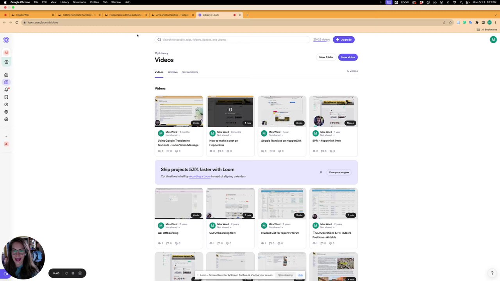Click the New folder button
The image size is (500, 281).
point(326,57)
